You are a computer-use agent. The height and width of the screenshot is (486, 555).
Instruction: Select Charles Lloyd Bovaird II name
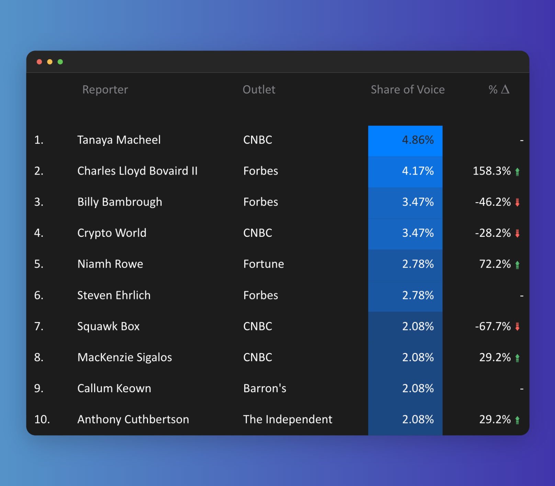coord(137,171)
